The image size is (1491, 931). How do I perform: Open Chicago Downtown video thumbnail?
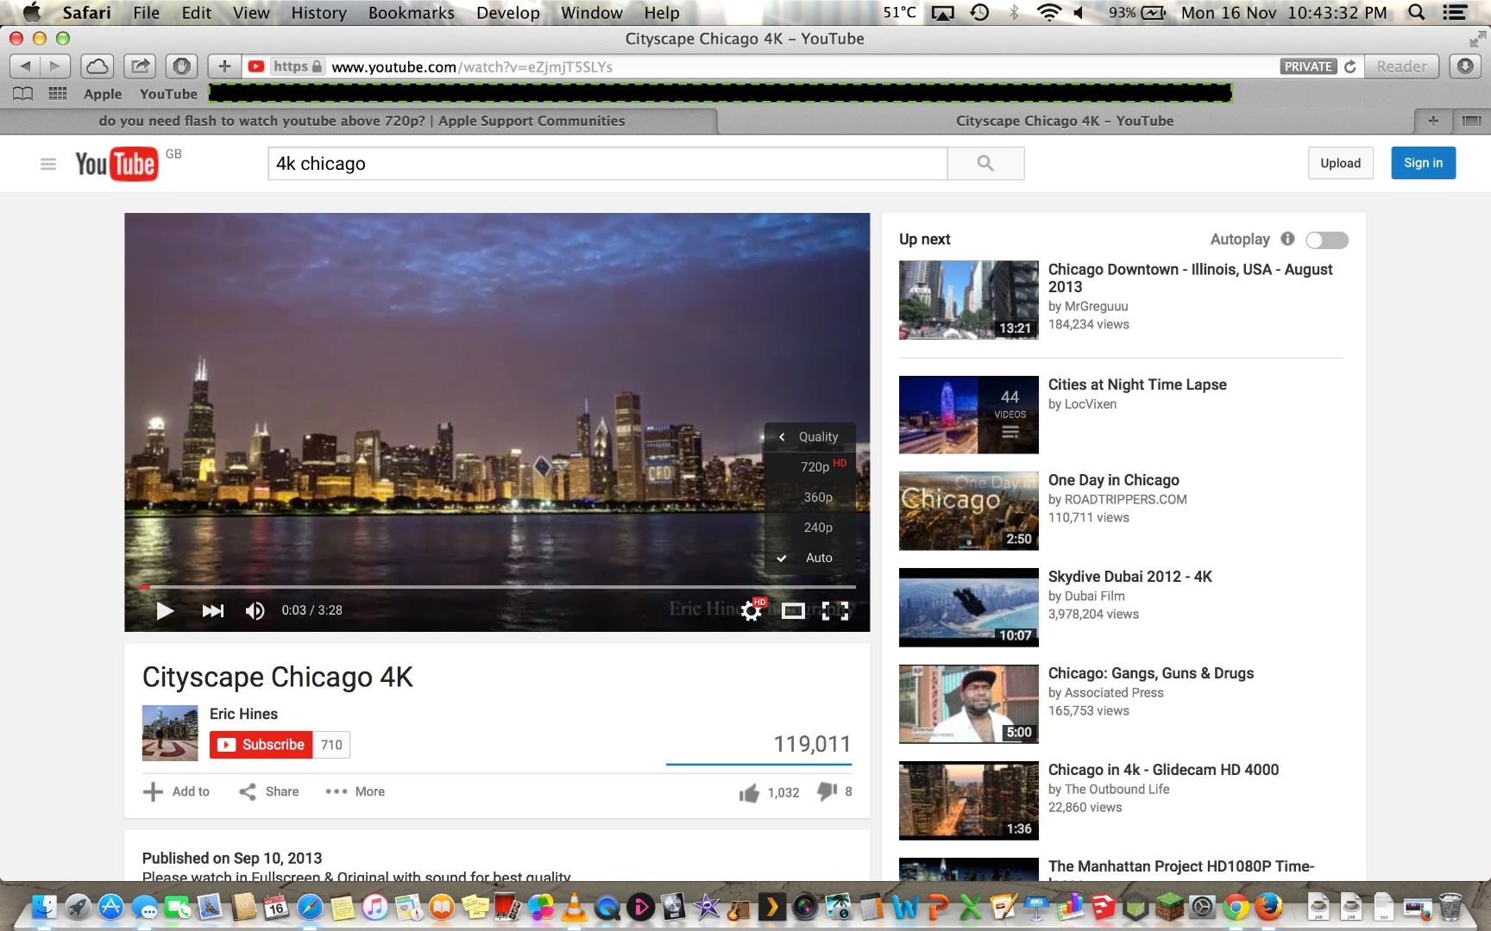(968, 300)
